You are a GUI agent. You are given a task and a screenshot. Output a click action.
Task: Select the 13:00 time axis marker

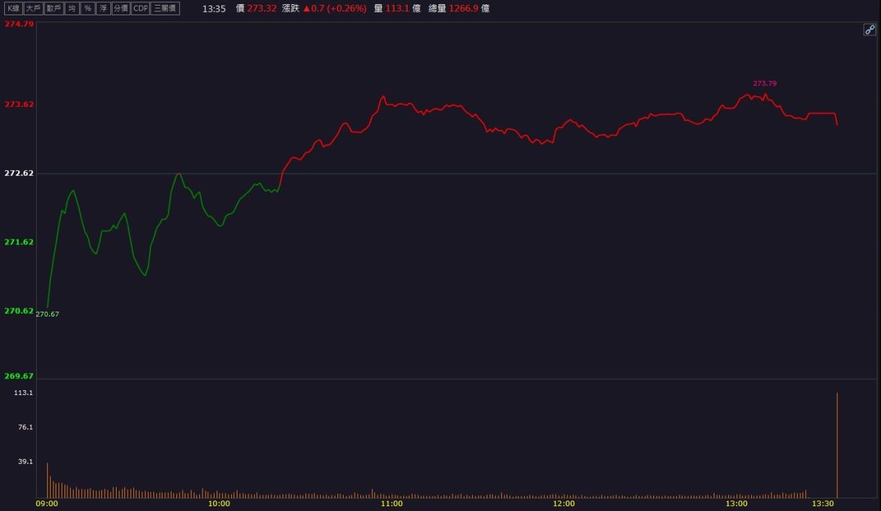[x=737, y=504]
